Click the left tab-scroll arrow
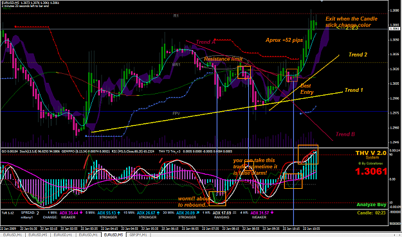Screen dimensions: 402x237 tap(394, 234)
